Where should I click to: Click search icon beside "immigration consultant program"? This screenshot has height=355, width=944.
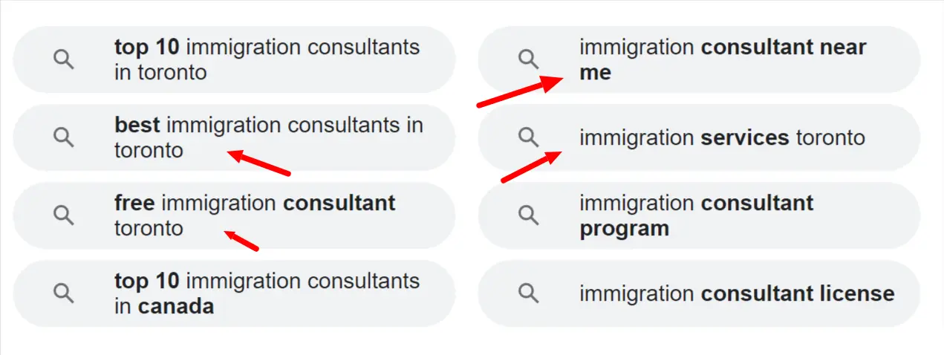click(x=528, y=215)
